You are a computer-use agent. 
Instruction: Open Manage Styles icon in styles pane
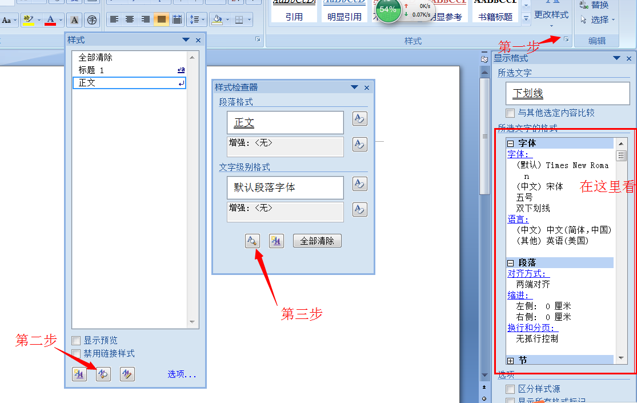127,374
